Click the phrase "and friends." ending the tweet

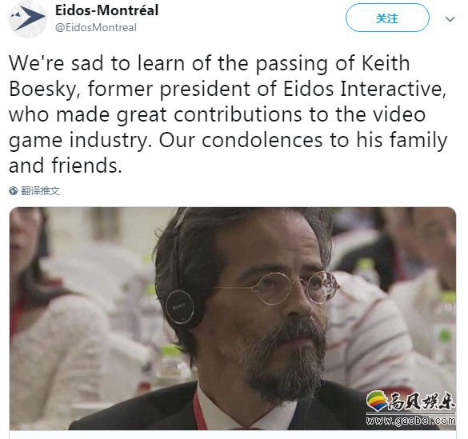tap(66, 166)
